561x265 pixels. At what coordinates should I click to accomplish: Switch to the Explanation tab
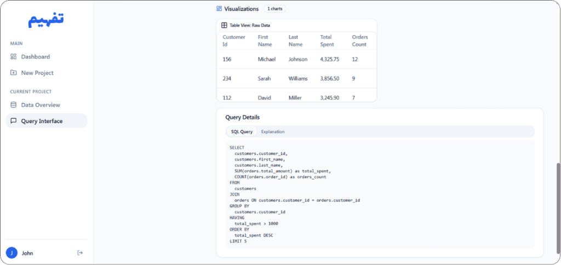[x=273, y=131]
